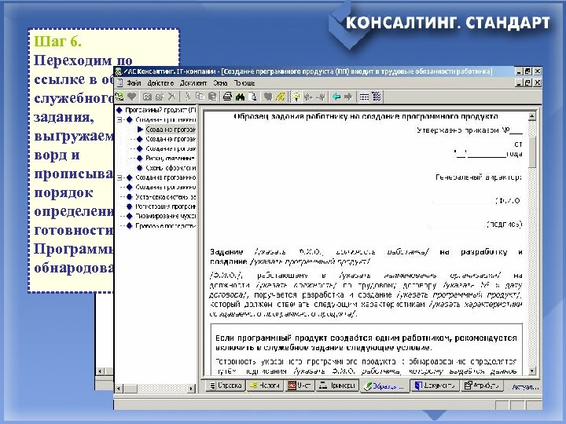Screen dimensions: 566x424
Task: Click the Генеральный директор line in document
Action: (x=479, y=177)
